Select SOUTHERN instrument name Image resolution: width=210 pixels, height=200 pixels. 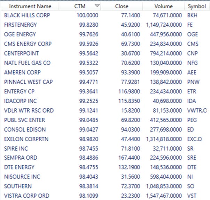click(18, 186)
